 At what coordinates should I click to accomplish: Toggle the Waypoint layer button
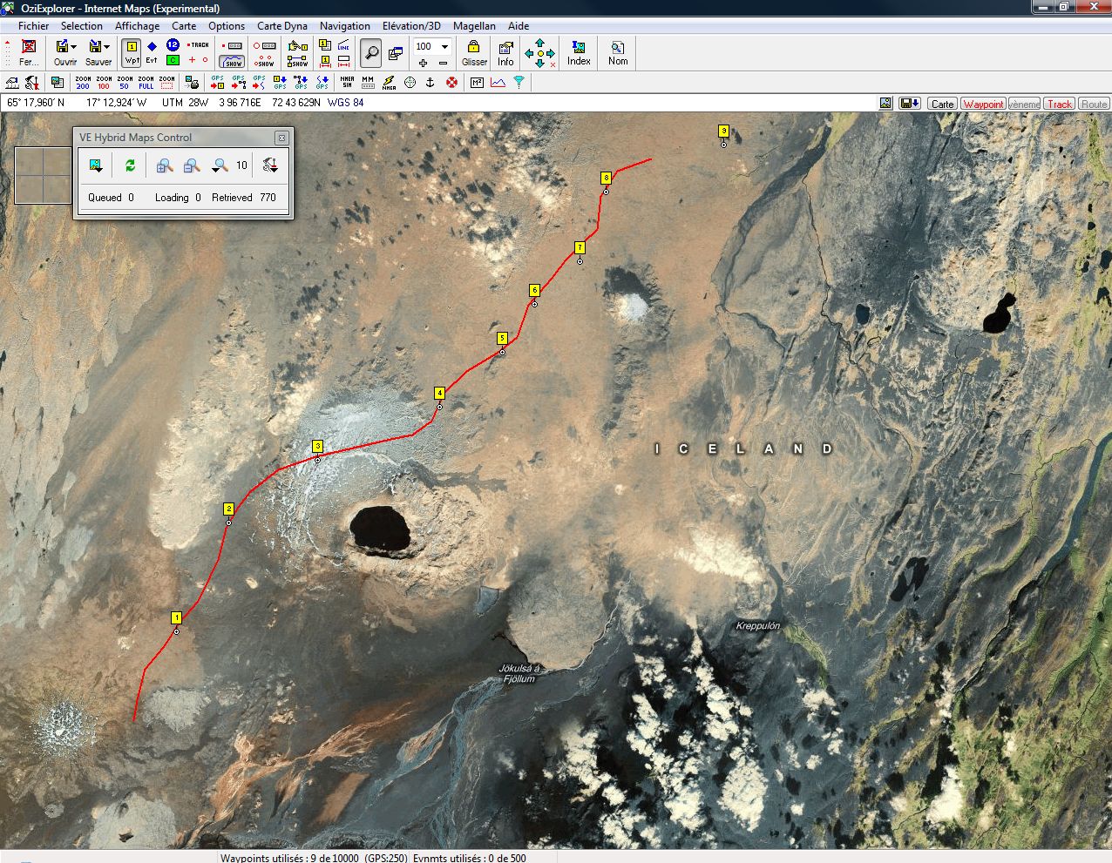tap(983, 104)
